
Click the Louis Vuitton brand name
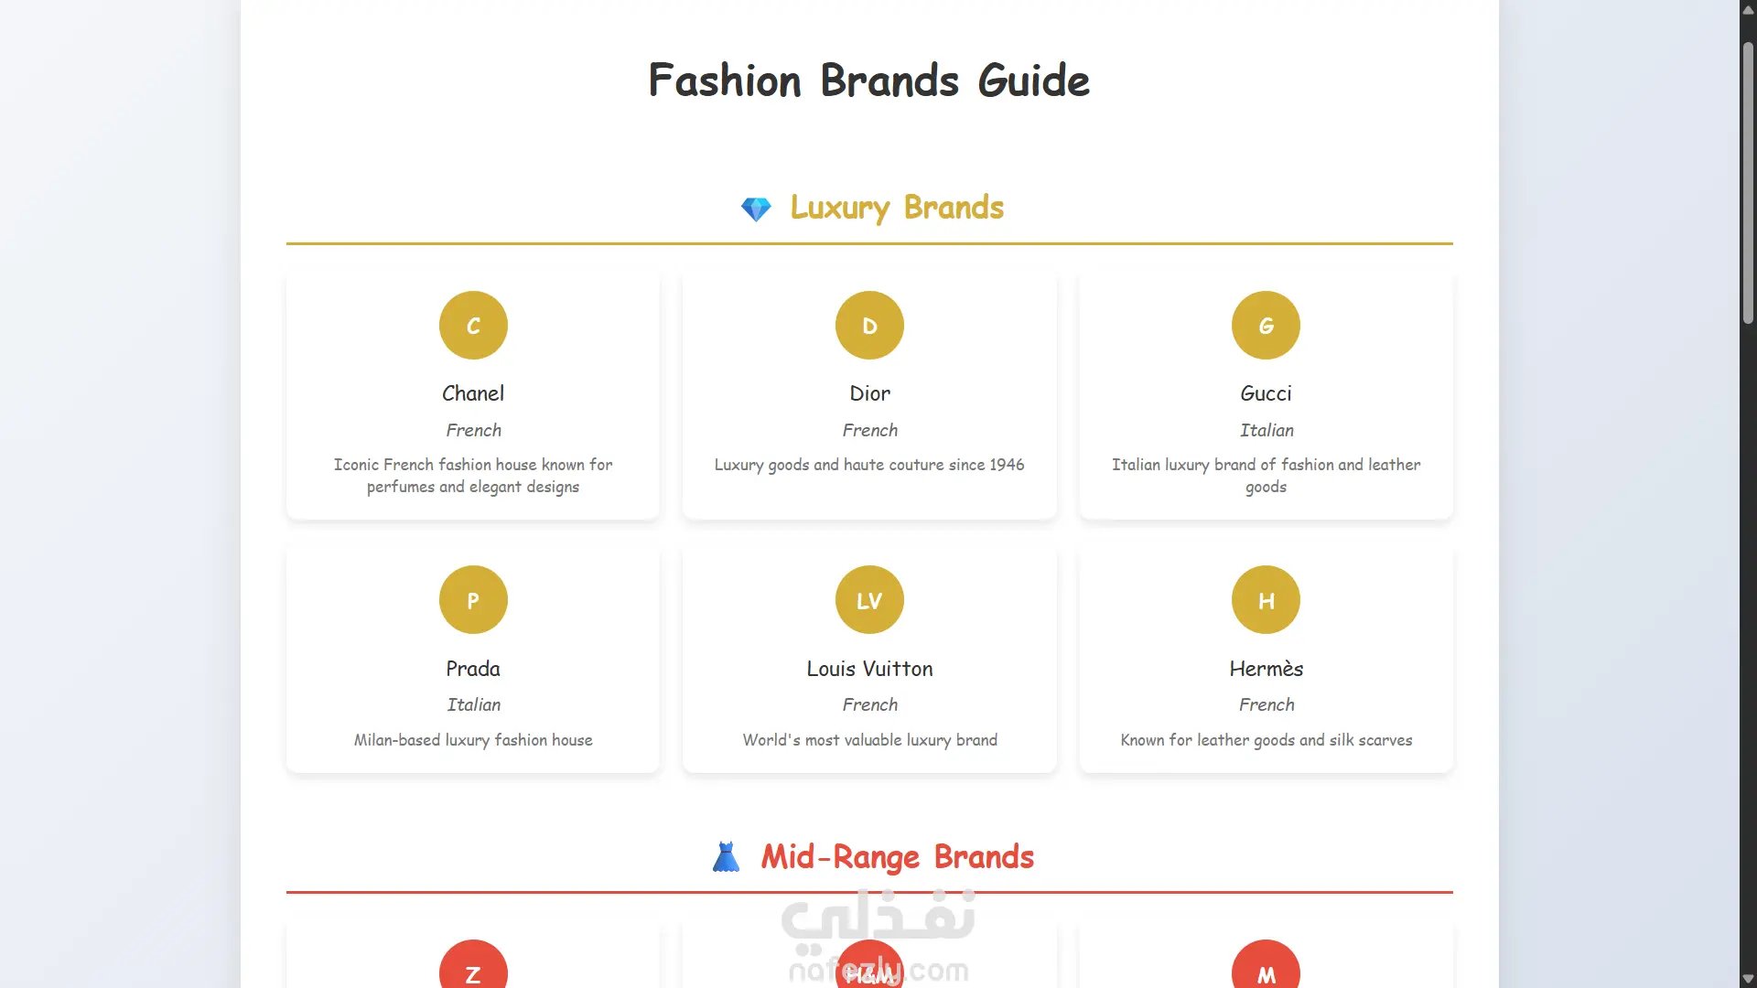click(869, 669)
